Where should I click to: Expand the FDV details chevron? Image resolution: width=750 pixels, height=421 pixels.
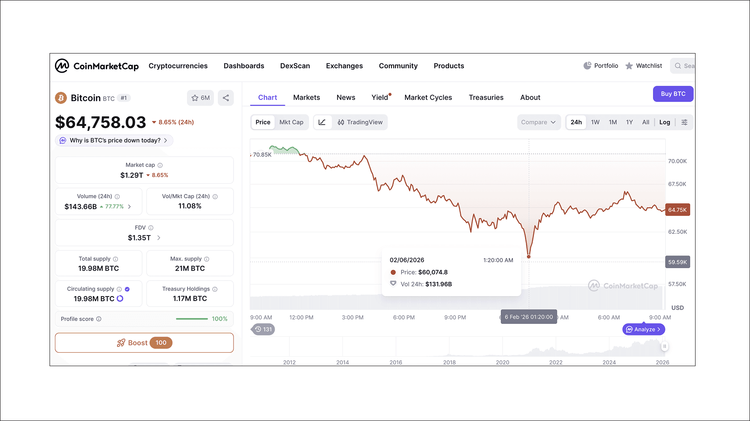coord(159,237)
